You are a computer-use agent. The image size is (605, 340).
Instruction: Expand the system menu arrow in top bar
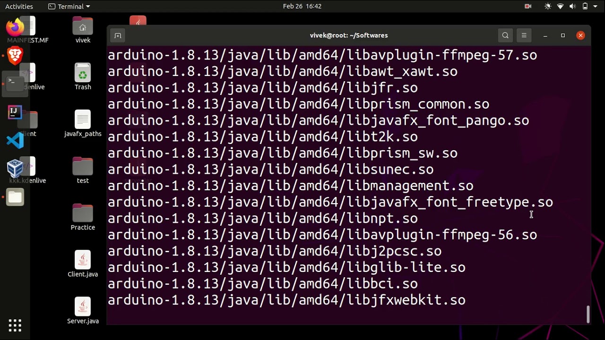pos(596,7)
